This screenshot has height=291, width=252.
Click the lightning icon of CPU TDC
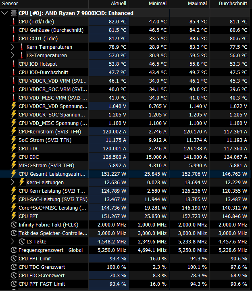[x=14, y=148]
